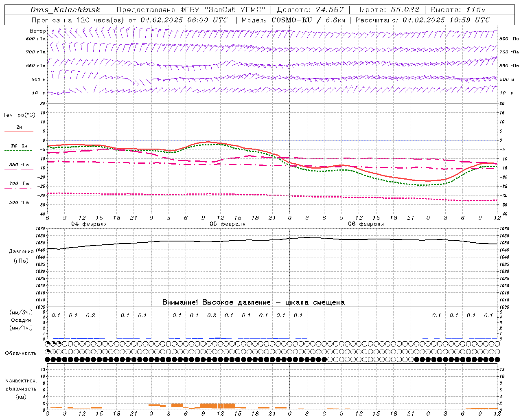
Task: Click the 'Давление' pressure panel label
Action: [21, 252]
